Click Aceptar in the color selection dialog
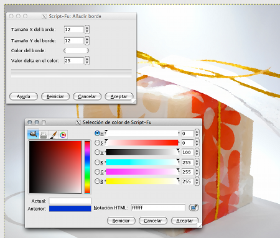Screen dimensions: 280x238 point(185,221)
